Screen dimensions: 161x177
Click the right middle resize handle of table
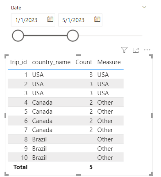[152, 115]
